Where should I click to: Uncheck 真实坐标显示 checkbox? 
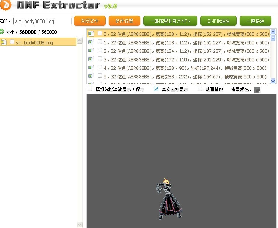click(156, 89)
